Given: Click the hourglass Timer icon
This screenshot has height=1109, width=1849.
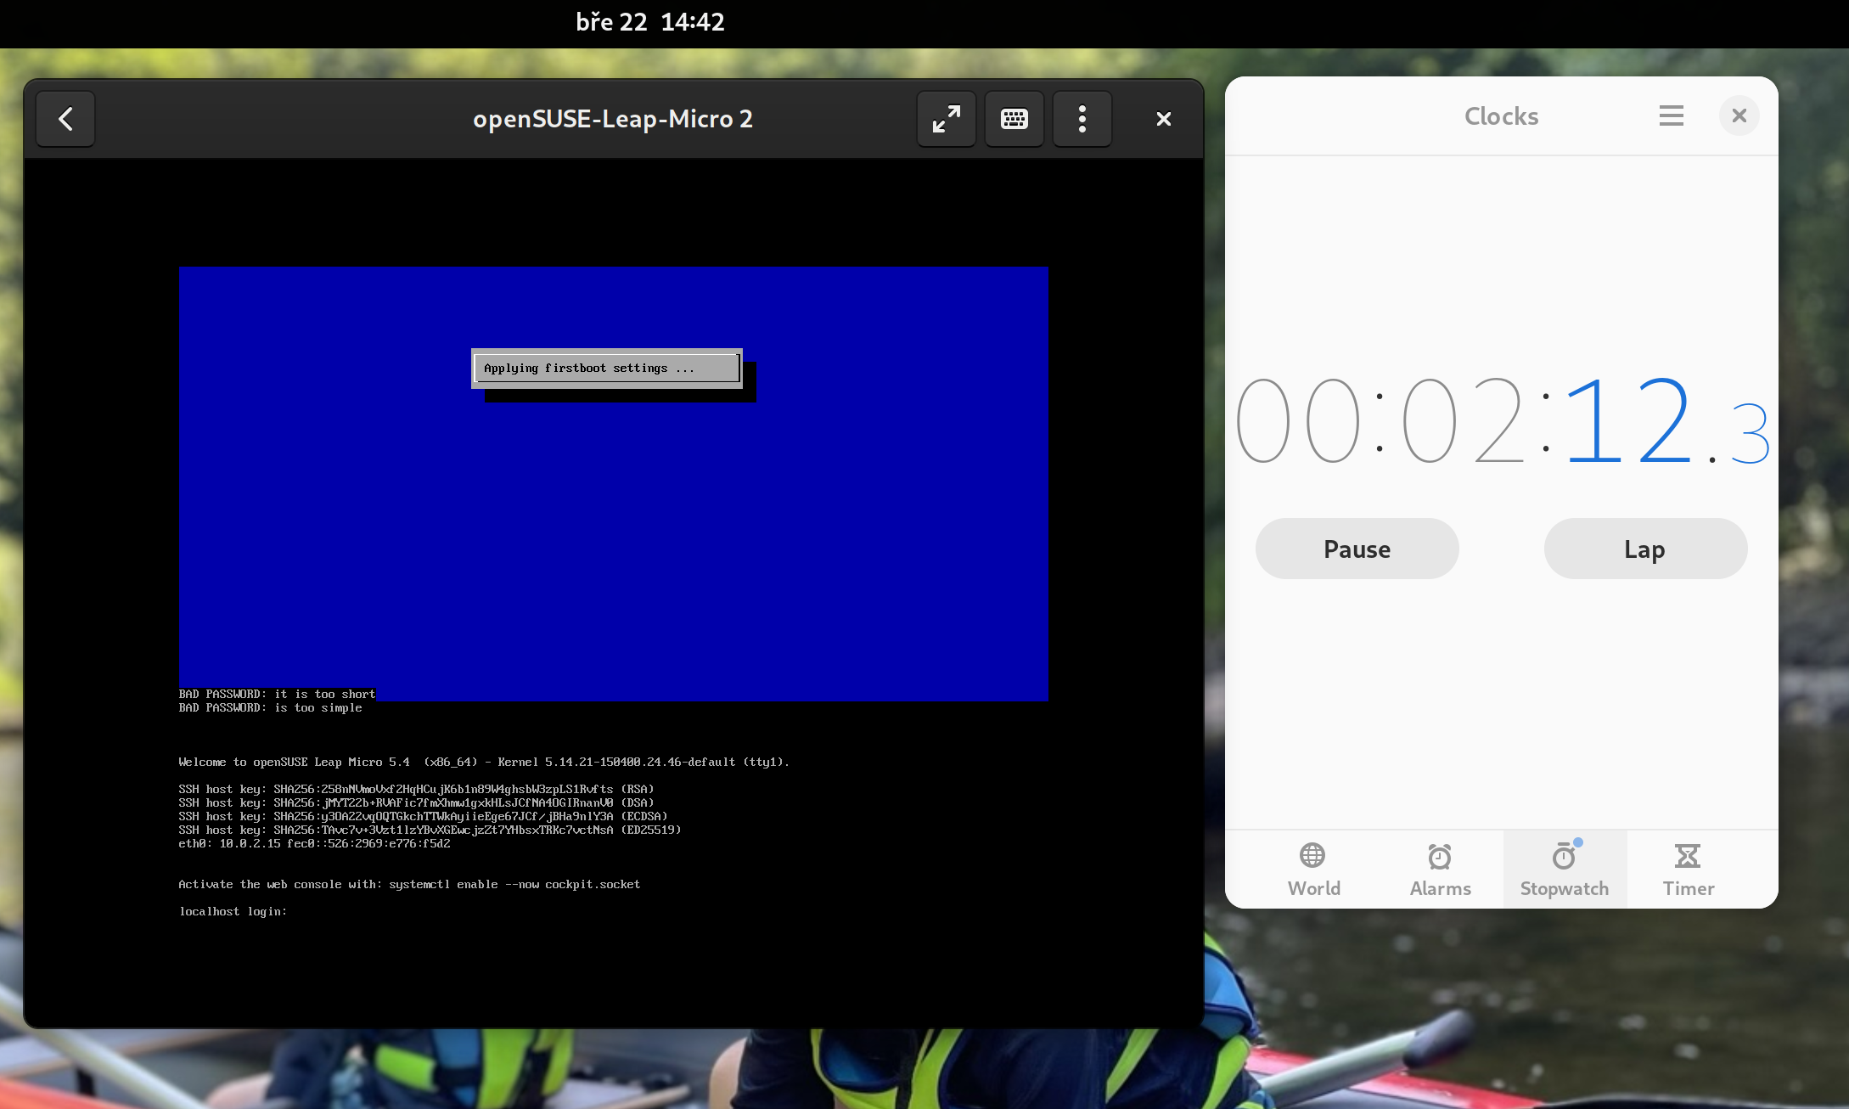Looking at the screenshot, I should click(x=1688, y=855).
